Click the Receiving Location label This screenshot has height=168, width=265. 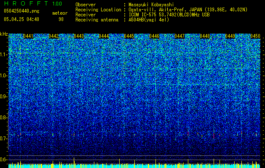[x=98, y=10]
